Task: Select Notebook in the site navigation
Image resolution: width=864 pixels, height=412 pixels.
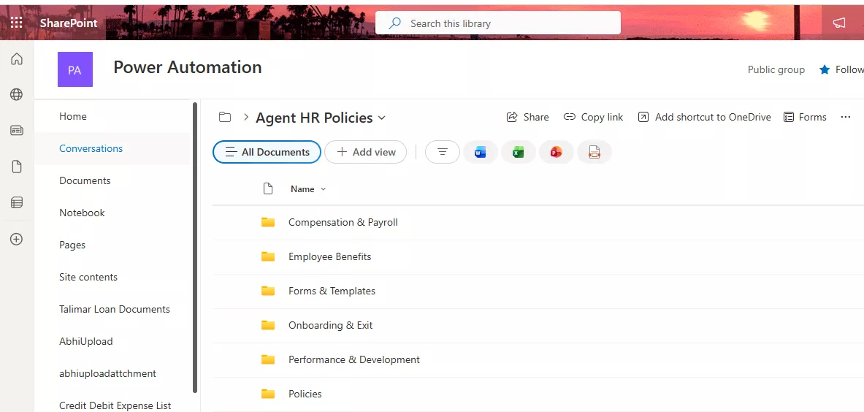Action: point(82,213)
